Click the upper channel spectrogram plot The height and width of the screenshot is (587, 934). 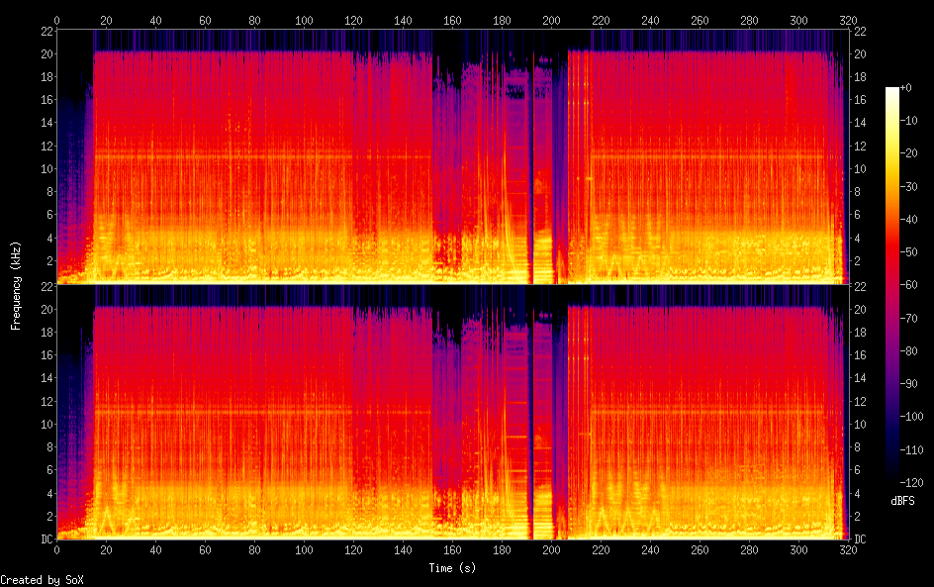coord(452,156)
